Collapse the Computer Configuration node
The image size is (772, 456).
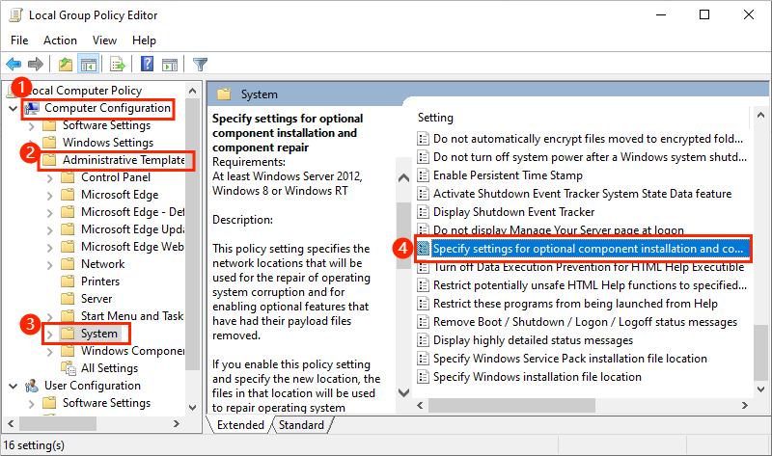(14, 108)
